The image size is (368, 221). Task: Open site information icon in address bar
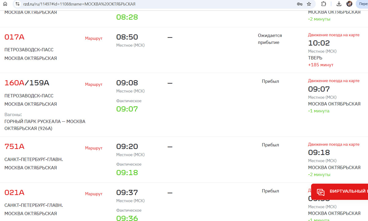[17, 4]
